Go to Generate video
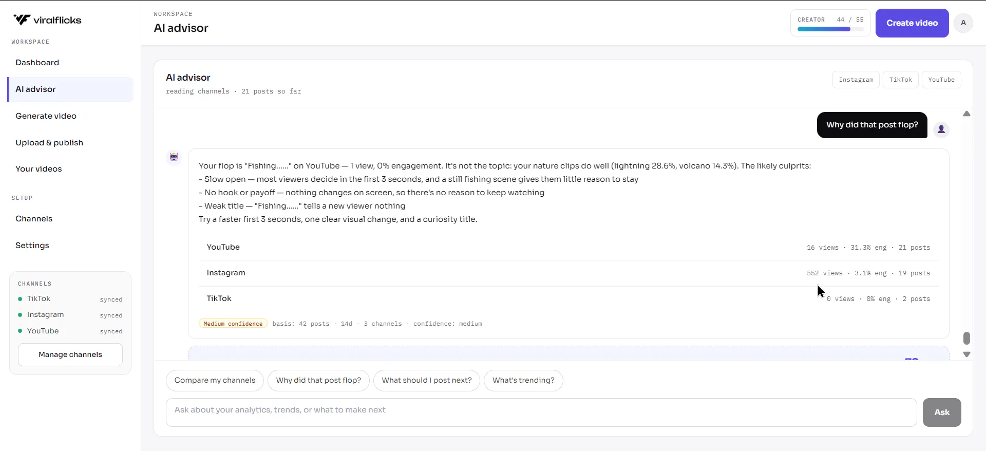 coord(70,116)
